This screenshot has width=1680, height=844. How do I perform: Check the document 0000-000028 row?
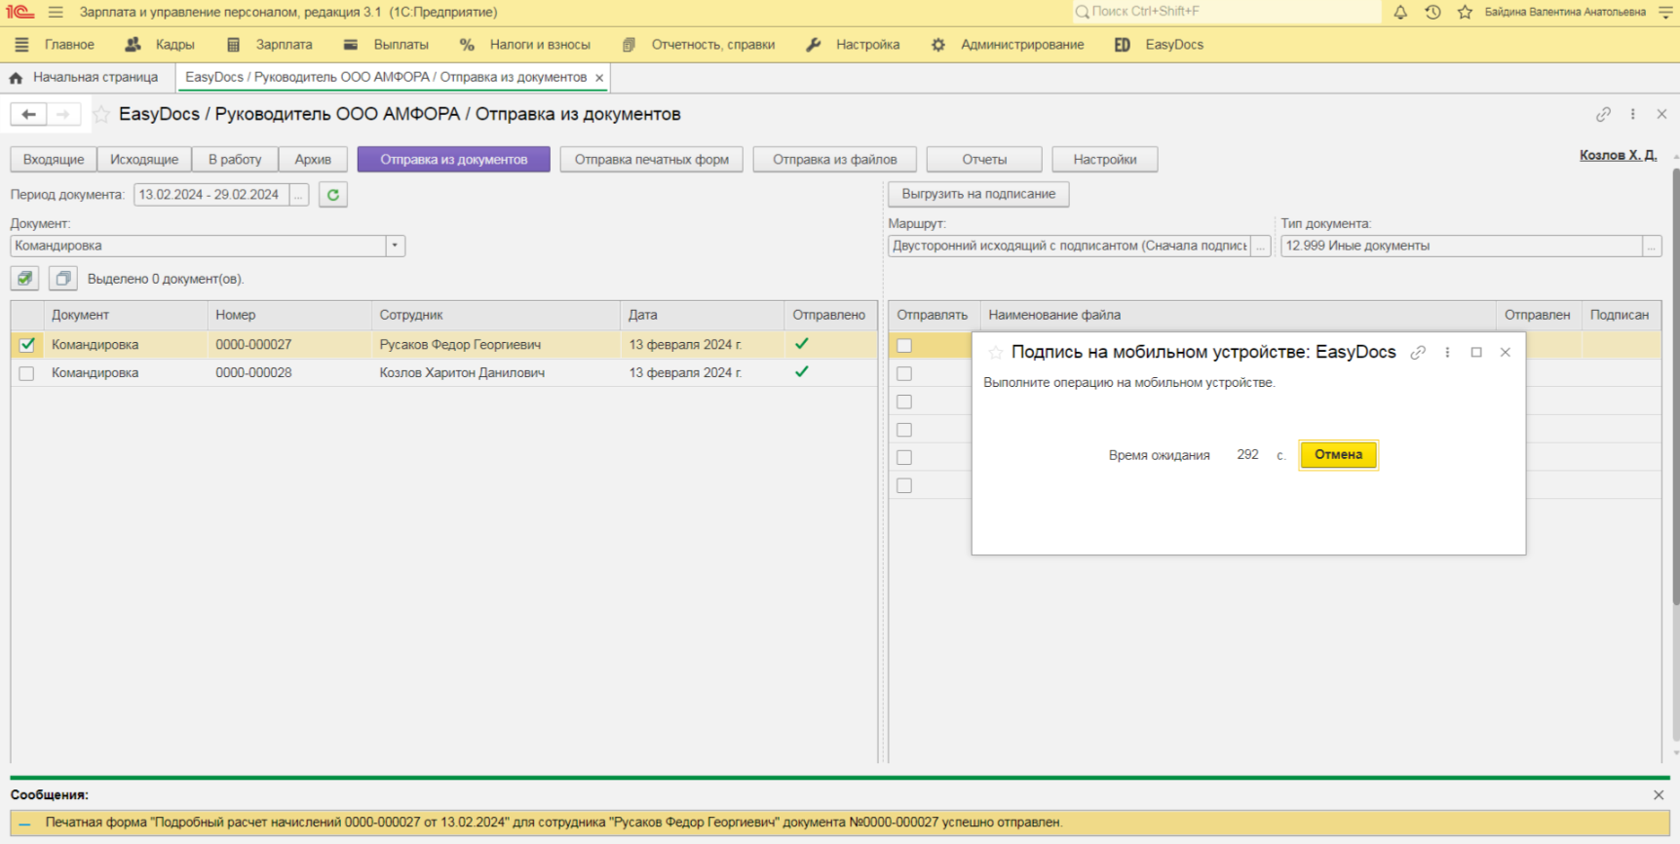26,373
